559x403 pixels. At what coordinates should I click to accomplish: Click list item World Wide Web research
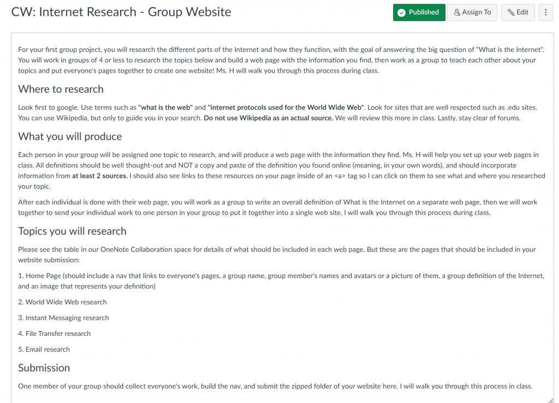pos(62,302)
